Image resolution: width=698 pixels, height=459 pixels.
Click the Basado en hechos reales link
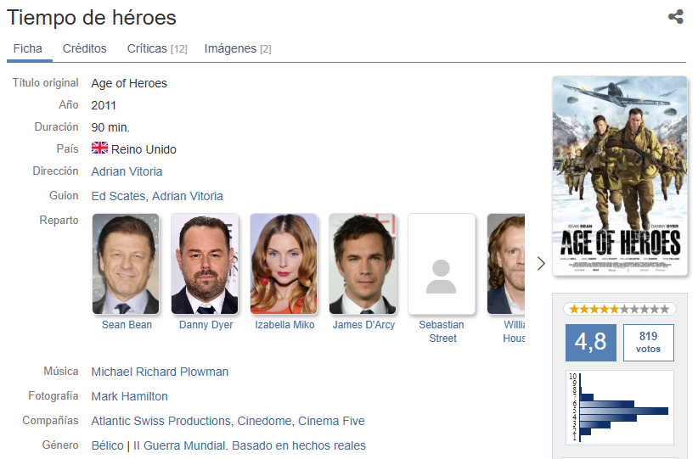(x=299, y=445)
